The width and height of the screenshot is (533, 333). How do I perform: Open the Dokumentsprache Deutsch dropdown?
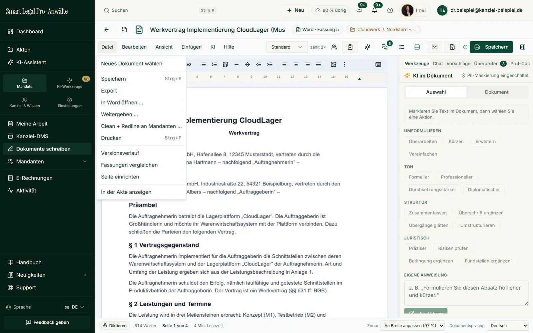click(507, 326)
